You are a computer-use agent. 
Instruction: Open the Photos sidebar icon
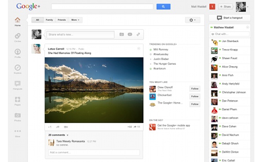[x=18, y=115]
